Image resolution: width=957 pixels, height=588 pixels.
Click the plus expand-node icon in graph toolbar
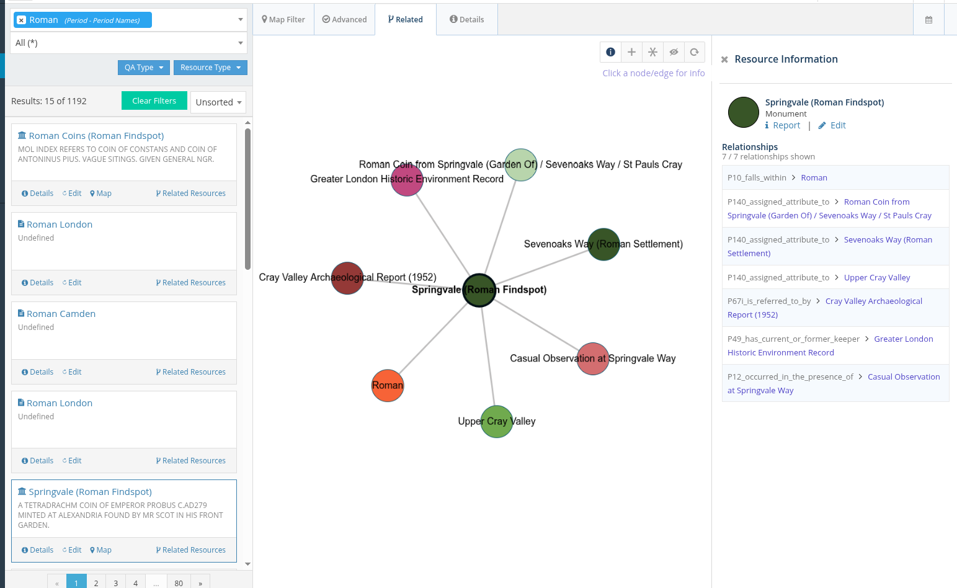pos(631,52)
